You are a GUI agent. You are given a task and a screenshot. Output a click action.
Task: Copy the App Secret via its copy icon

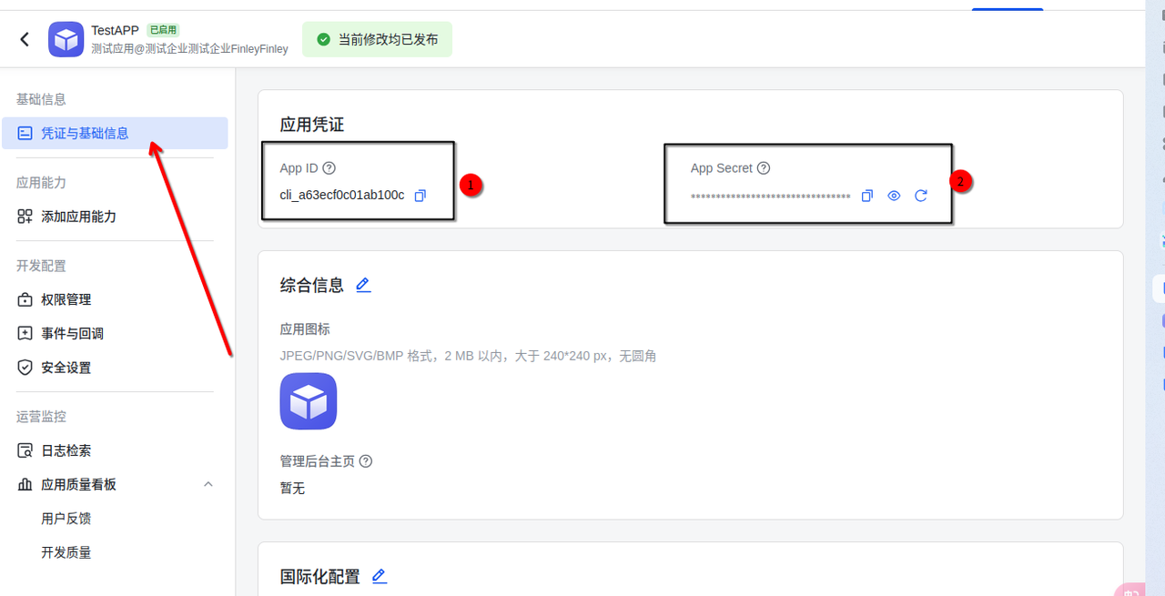tap(866, 195)
